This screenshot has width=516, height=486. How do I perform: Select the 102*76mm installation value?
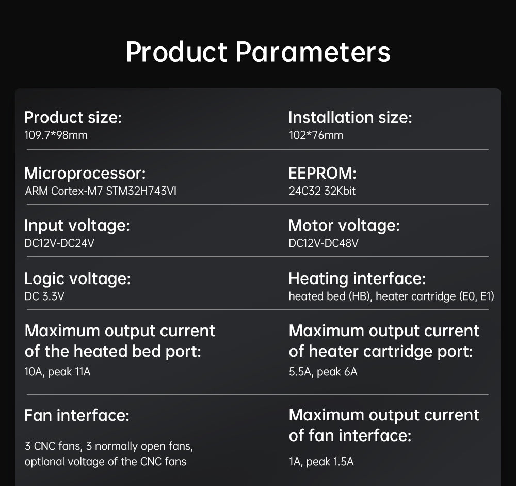click(316, 135)
